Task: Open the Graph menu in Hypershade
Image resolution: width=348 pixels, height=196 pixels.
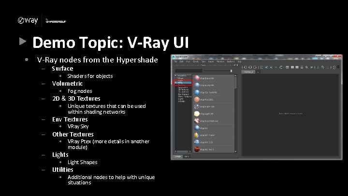Action: pyautogui.click(x=211, y=61)
